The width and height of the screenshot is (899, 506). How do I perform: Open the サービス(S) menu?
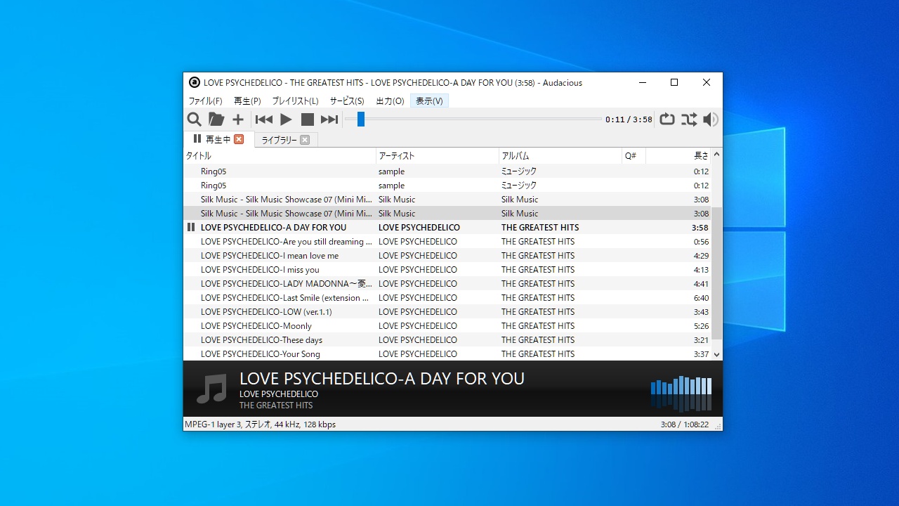pos(347,101)
